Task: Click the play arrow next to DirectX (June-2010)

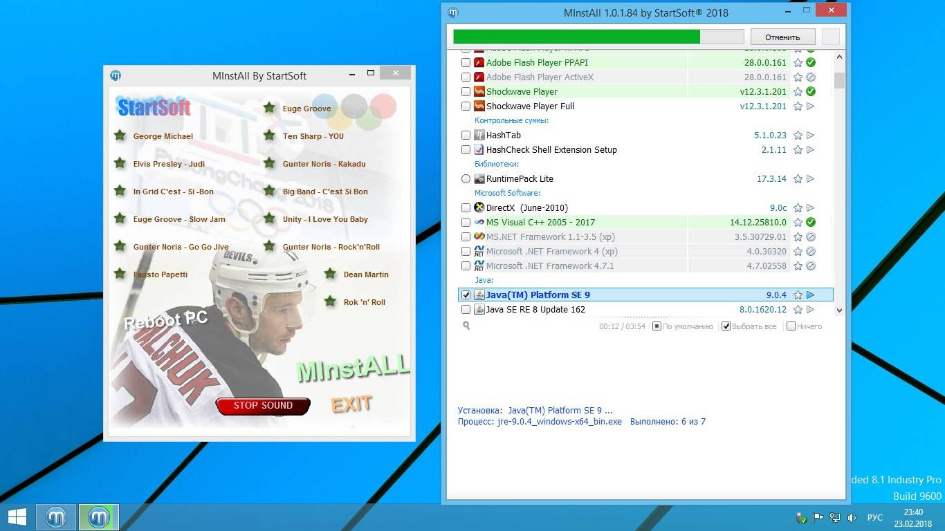Action: pos(811,207)
